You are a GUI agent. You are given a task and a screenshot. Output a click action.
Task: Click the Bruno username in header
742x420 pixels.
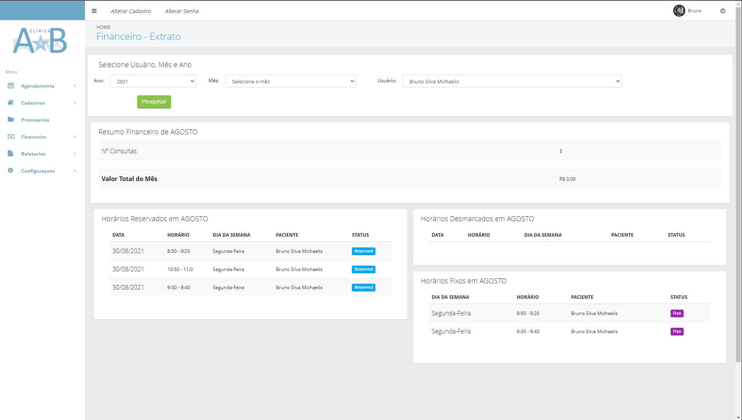(694, 11)
